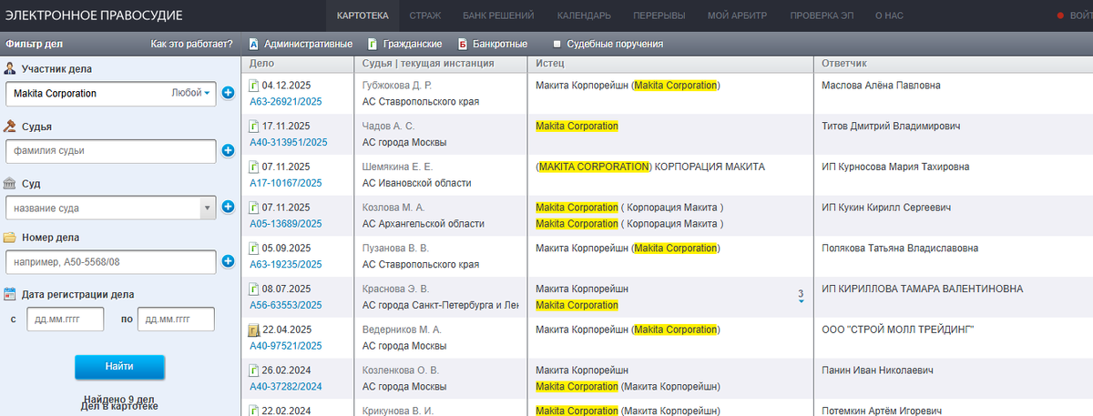
Task: Add another case number with plus icon
Action: [228, 263]
